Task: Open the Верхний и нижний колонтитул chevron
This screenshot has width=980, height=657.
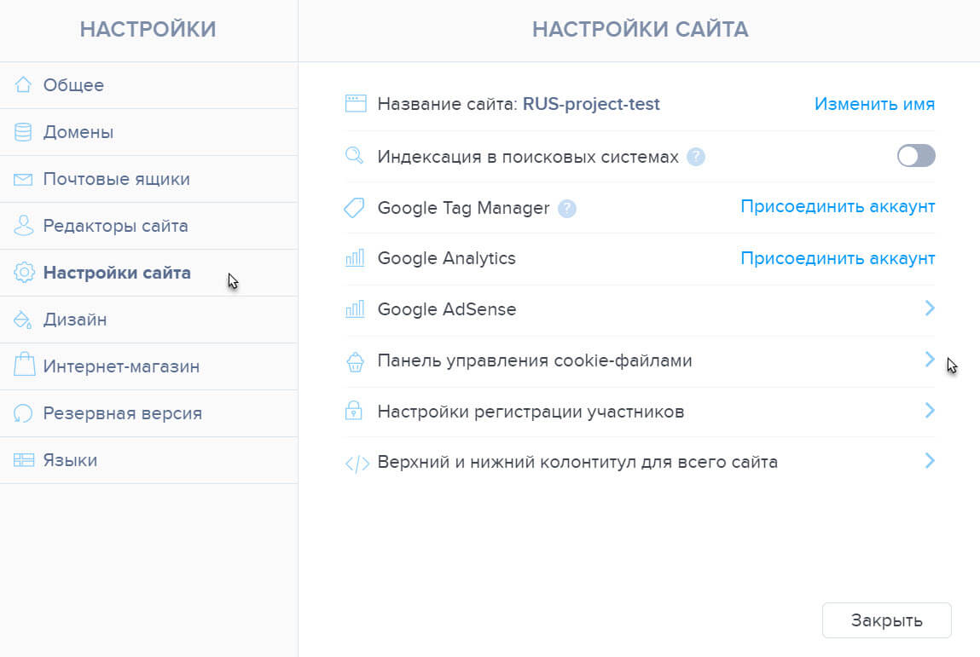Action: click(x=930, y=461)
